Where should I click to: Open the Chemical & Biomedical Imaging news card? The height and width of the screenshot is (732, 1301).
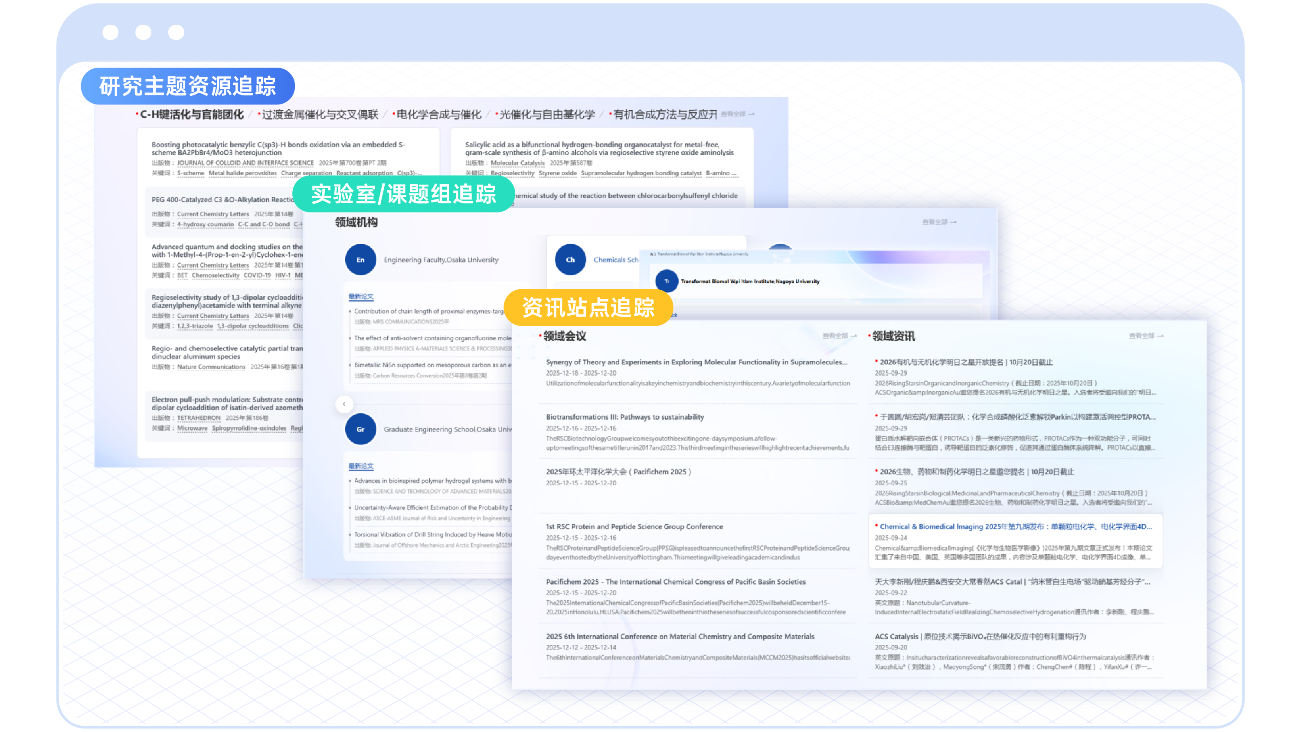point(1015,526)
